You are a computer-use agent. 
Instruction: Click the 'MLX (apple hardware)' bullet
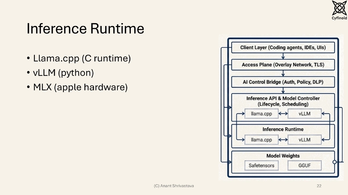pos(80,87)
